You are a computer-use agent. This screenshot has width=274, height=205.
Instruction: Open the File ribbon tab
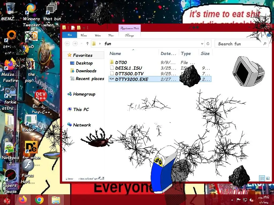coord(70,35)
